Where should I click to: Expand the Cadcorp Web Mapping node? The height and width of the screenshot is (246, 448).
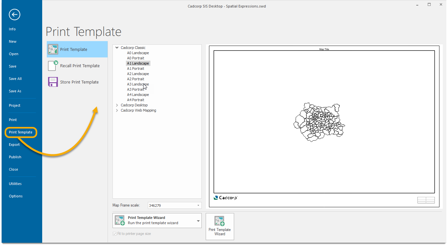(x=117, y=110)
